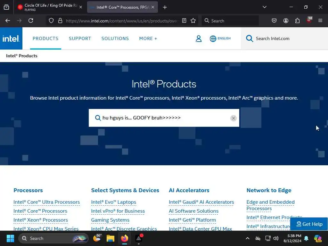Screen dimensions: 328x246
Task: Click the browser URL address field
Action: click(122, 21)
